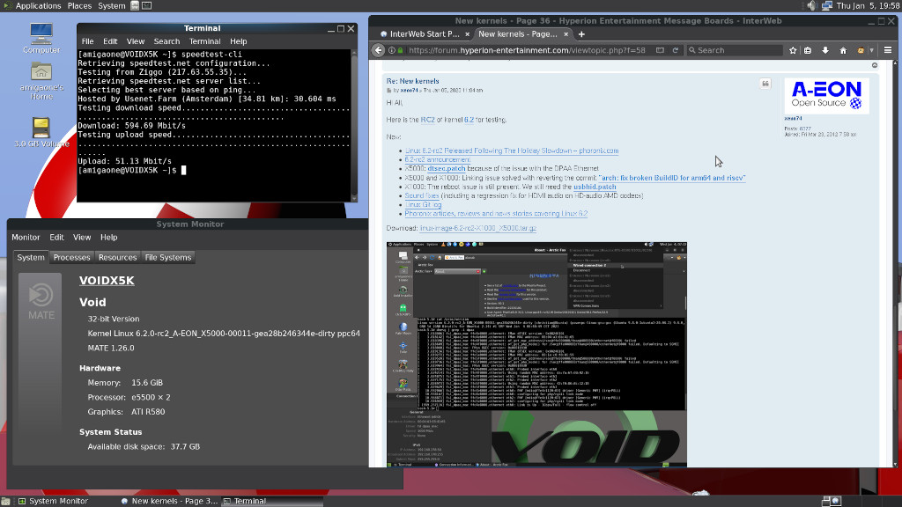Open the dtsec.patch link
Image resolution: width=902 pixels, height=507 pixels.
pos(447,168)
